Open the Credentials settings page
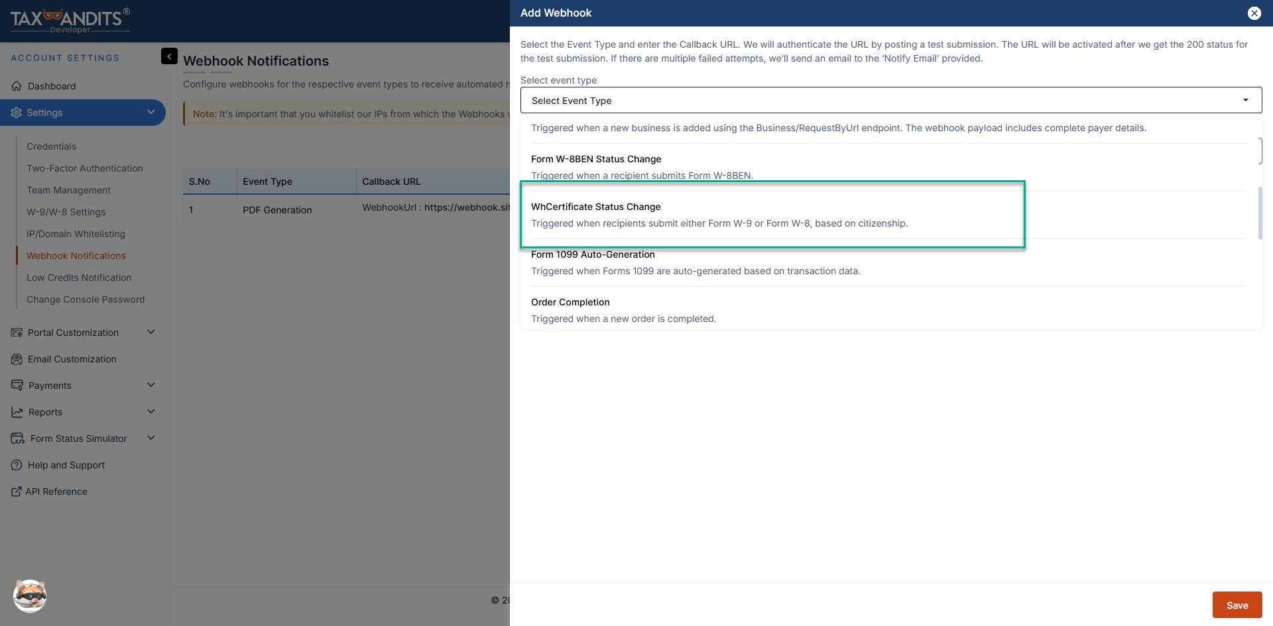The image size is (1273, 626). point(51,146)
